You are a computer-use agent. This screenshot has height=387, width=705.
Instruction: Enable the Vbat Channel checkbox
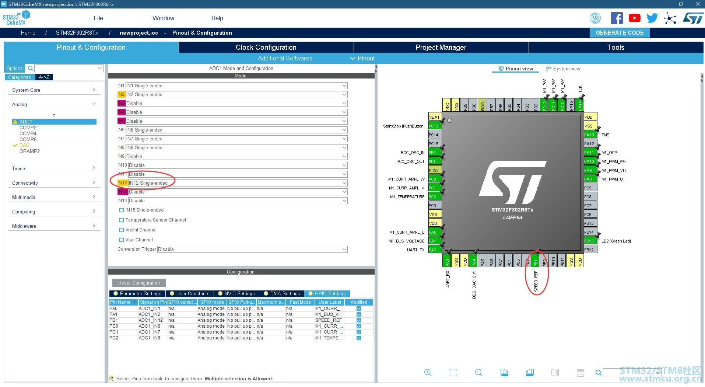tap(122, 240)
